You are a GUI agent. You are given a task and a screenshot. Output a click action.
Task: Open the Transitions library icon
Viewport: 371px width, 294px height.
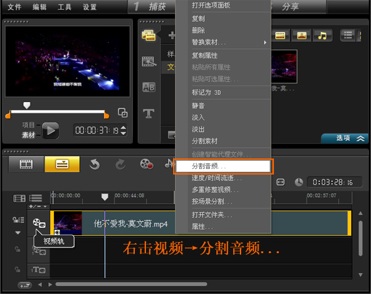(x=148, y=61)
